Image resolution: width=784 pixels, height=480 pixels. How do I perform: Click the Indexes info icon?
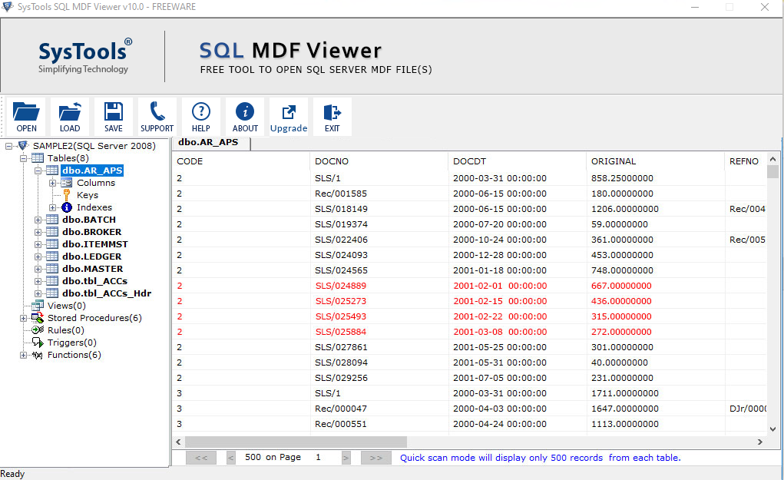[x=67, y=207]
